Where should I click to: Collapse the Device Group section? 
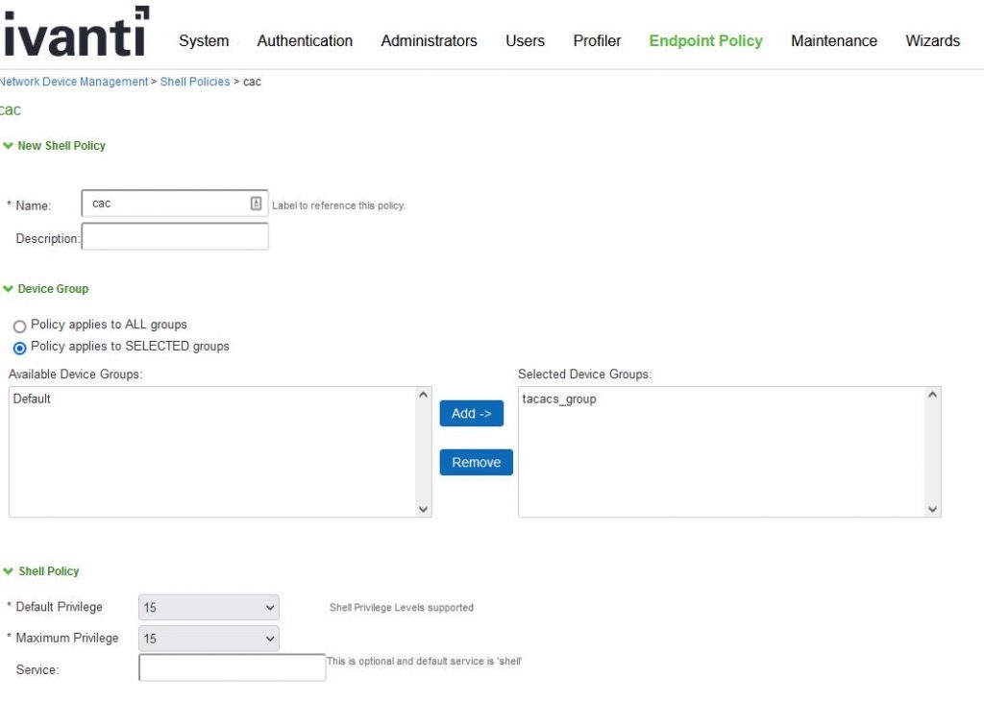pyautogui.click(x=9, y=288)
